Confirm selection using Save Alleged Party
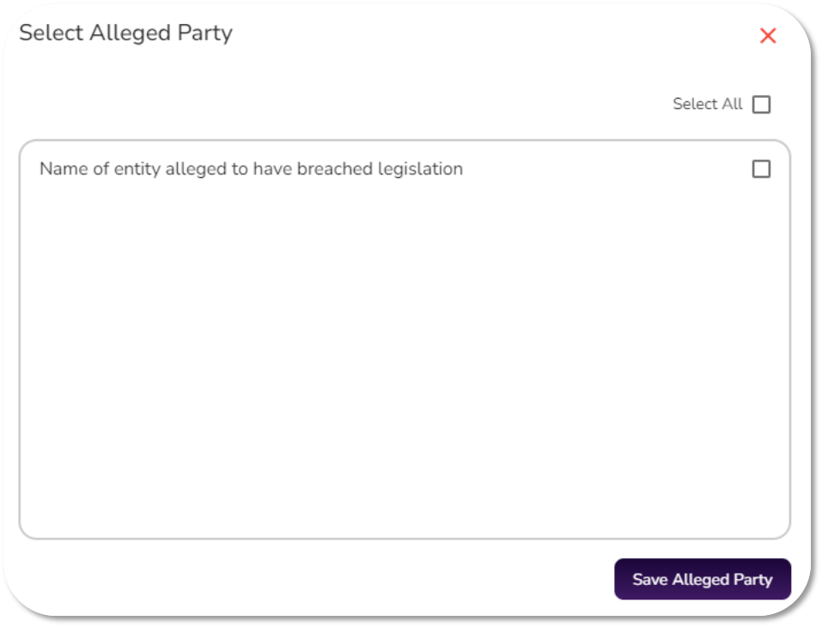The height and width of the screenshot is (627, 822). coord(702,579)
